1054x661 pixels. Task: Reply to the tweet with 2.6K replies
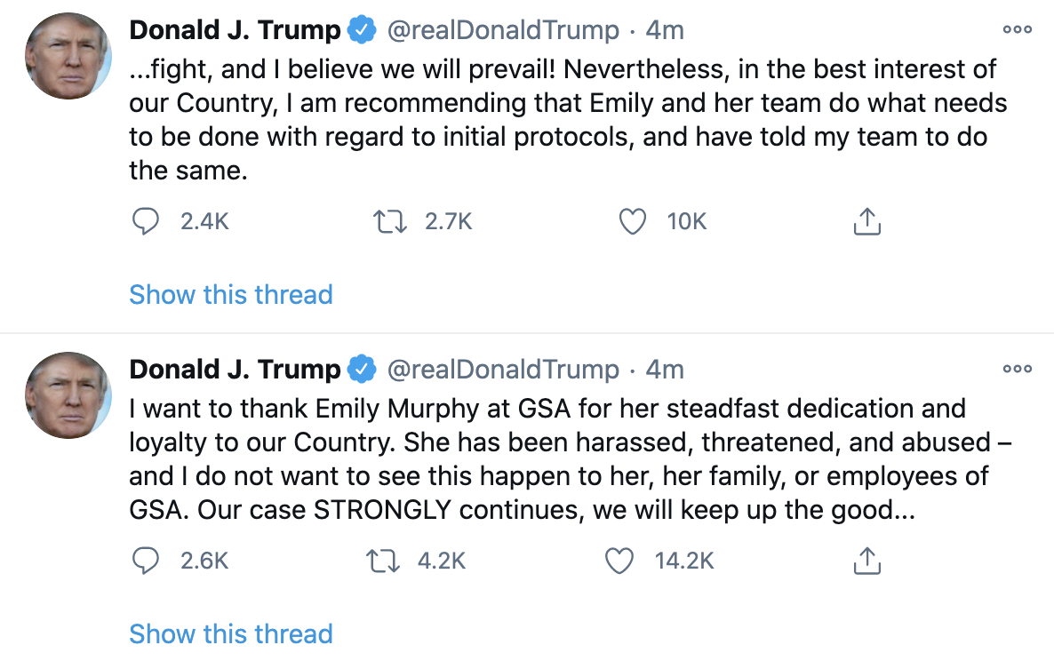click(145, 561)
